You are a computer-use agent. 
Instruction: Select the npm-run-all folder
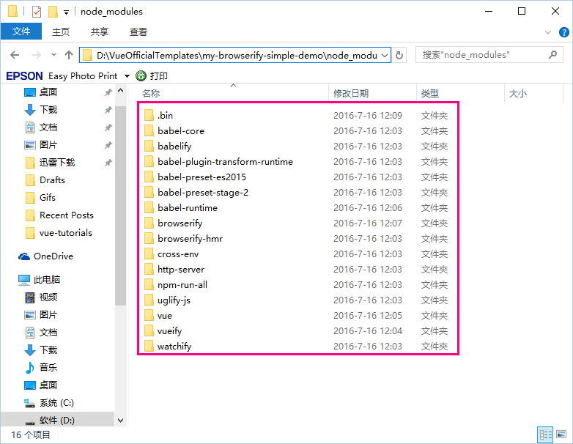[x=182, y=285]
